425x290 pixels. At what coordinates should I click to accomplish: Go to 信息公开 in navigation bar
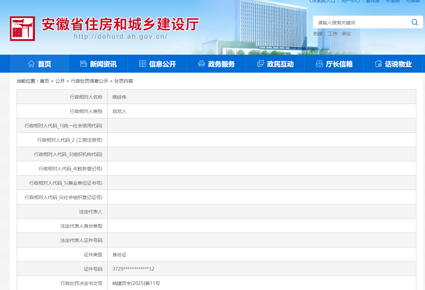[157, 64]
